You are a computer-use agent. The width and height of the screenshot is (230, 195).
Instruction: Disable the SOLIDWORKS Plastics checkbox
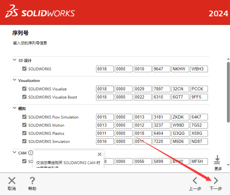click(24, 133)
